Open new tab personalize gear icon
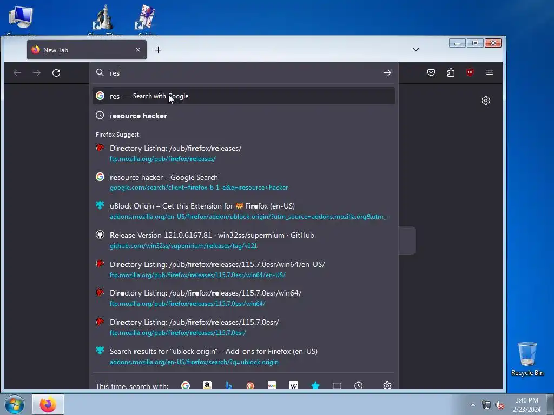 tap(486, 101)
